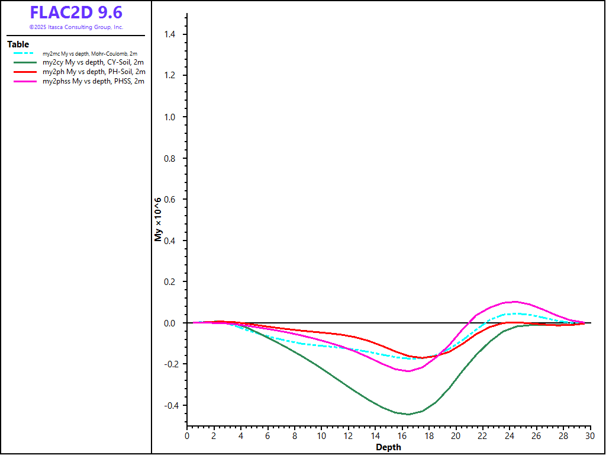The image size is (606, 455).
Task: Click the 0 tick label on x-axis
Action: (187, 436)
